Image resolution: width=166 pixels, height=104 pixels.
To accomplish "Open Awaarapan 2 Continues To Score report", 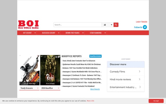I will click(x=82, y=75).
